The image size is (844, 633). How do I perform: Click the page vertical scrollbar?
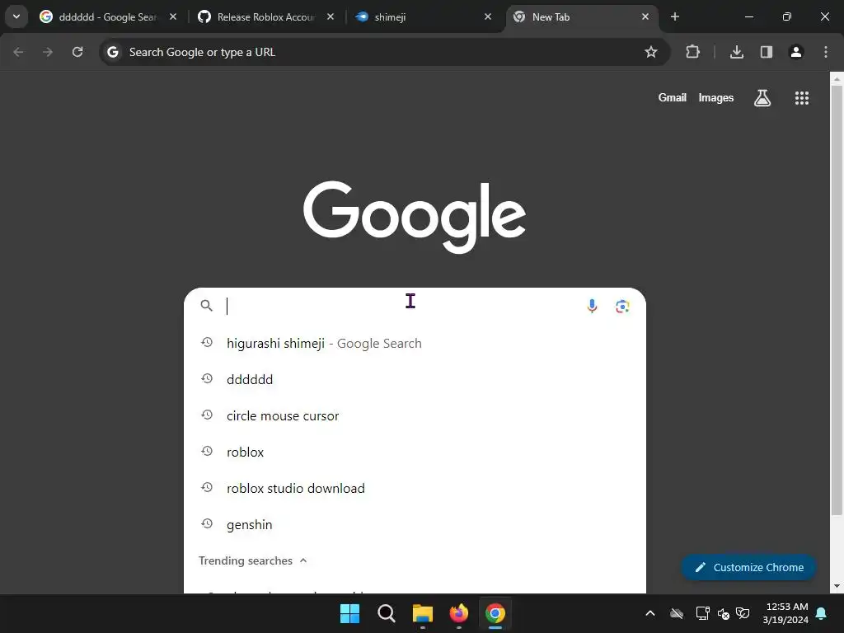point(837,302)
